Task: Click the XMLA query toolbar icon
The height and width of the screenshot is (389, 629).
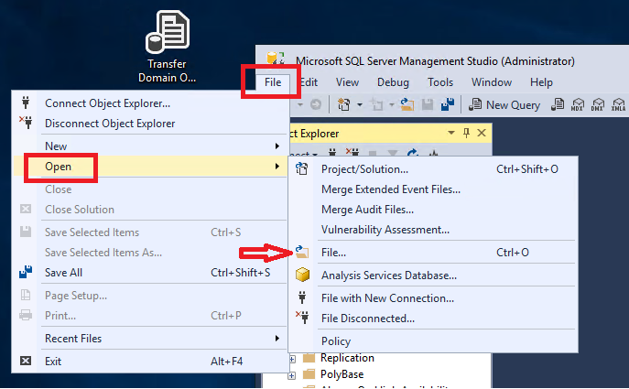Action: point(618,104)
